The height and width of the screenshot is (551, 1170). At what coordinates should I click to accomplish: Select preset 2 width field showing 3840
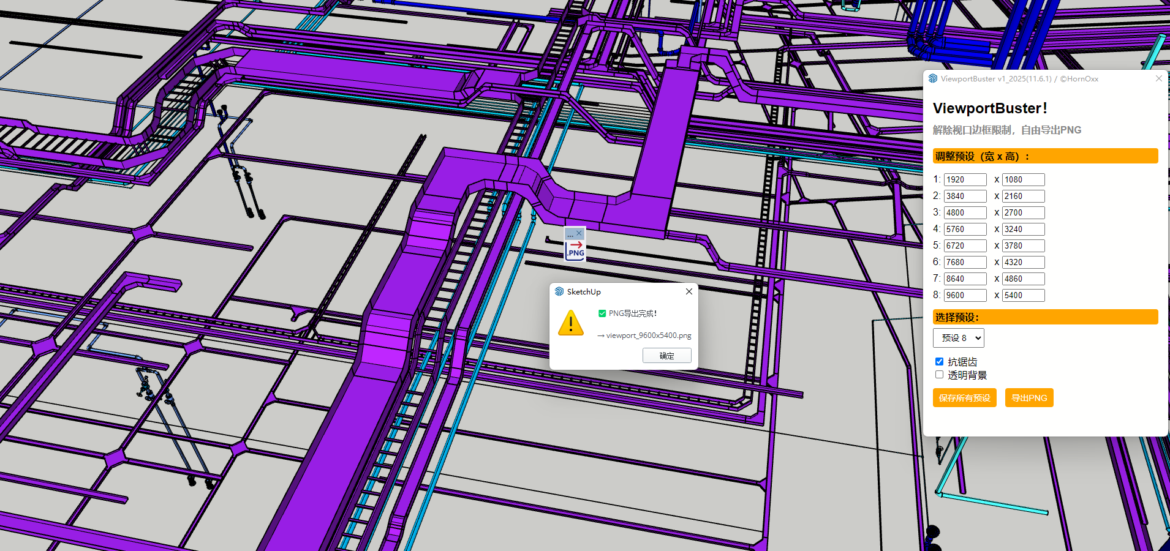[x=965, y=197]
